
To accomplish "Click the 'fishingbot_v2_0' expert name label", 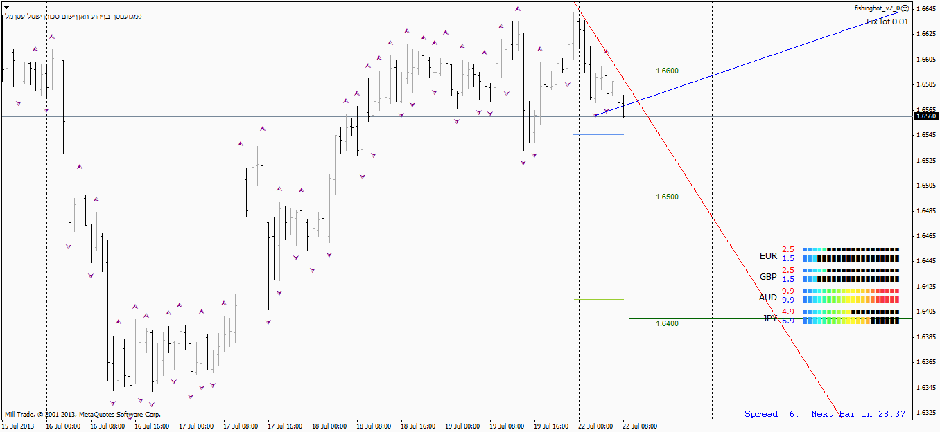I will point(877,8).
